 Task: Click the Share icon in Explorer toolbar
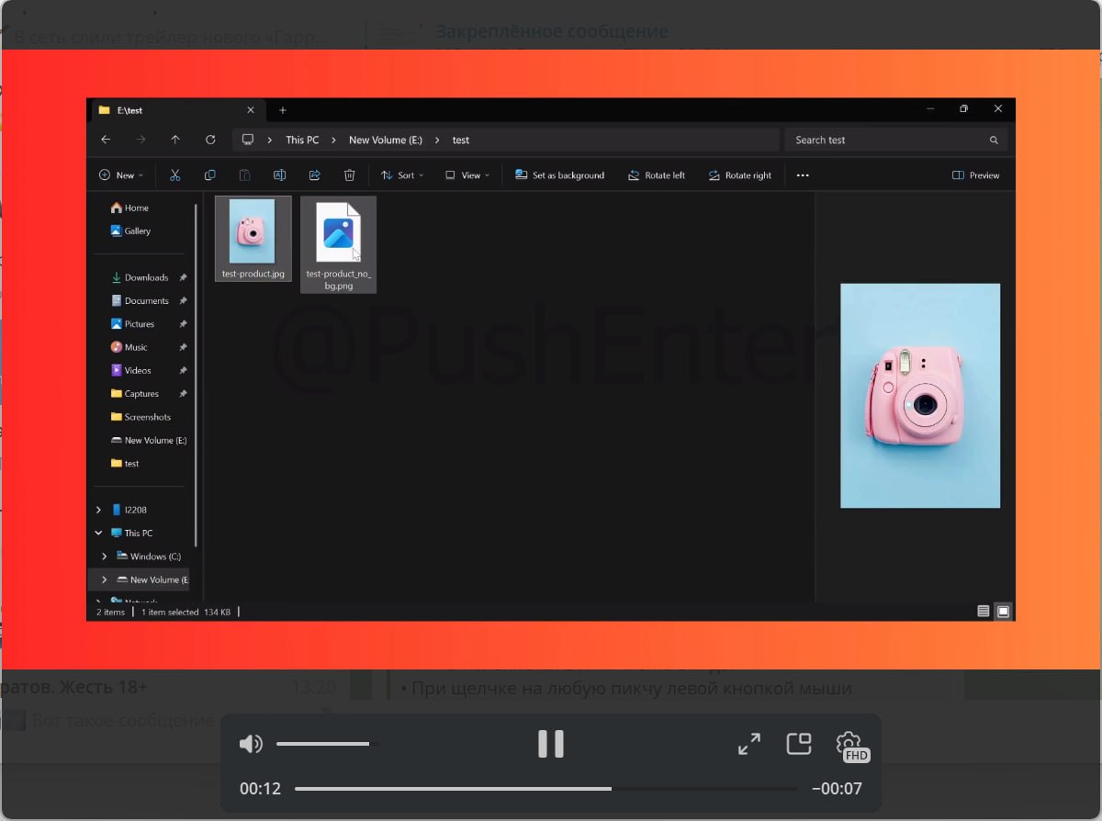(x=314, y=175)
